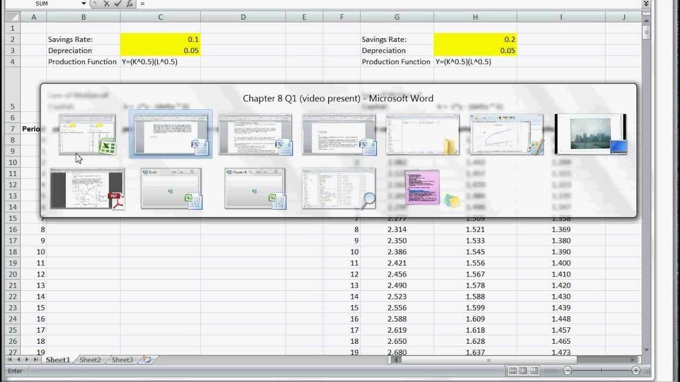
Task: Zoom out with the minus button
Action: pos(567,371)
